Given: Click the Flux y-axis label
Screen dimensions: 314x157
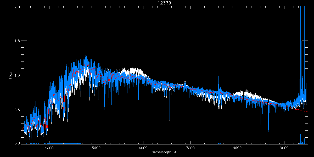Looking at the screenshot, I should click(x=10, y=75).
